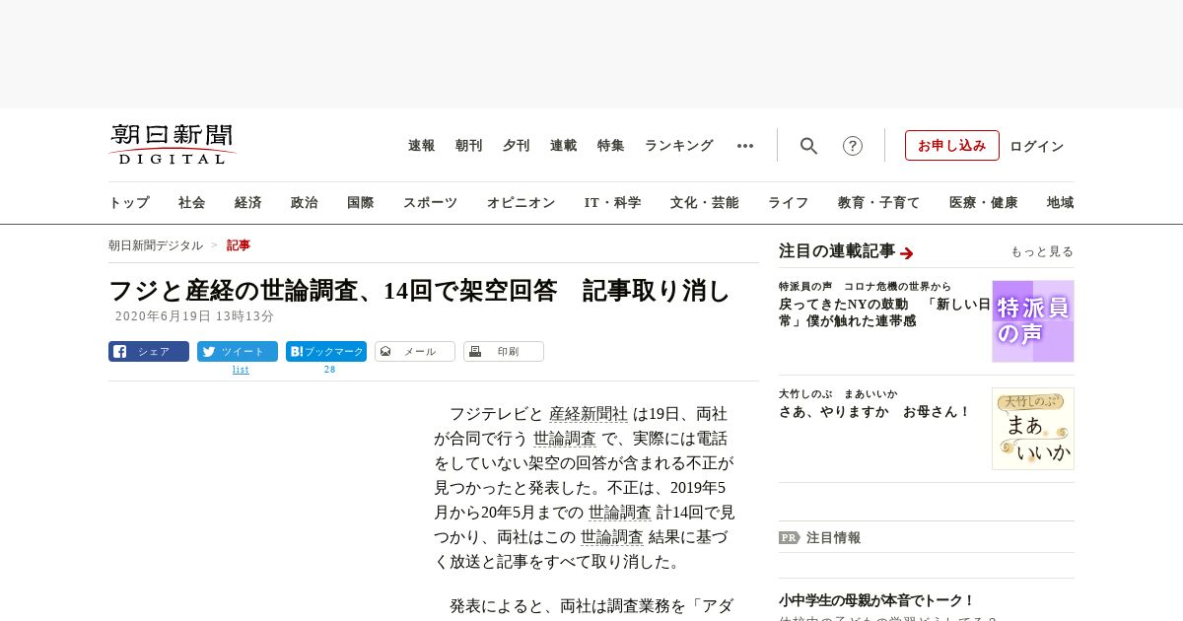Open the ランキング menu item
Screen dimensions: 1183x621
(x=679, y=146)
